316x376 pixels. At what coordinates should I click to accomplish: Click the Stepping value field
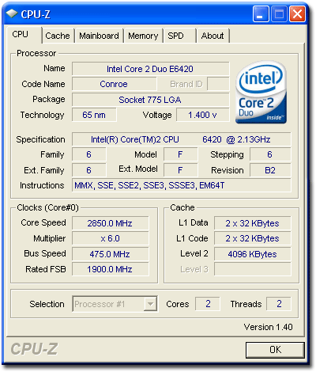click(x=270, y=154)
